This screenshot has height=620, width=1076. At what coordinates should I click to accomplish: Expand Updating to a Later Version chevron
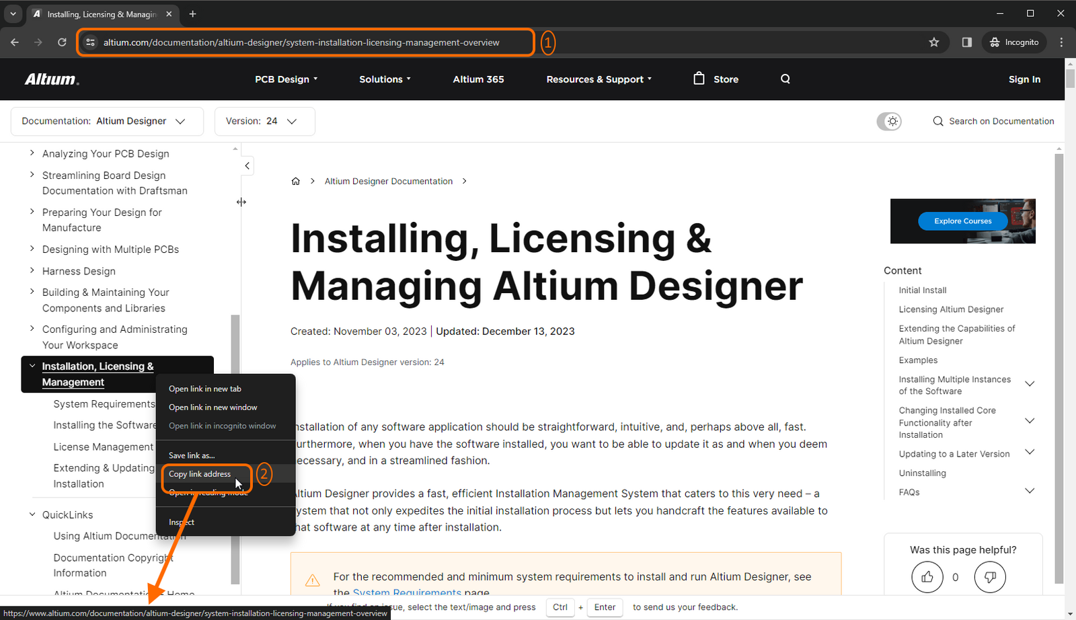point(1029,452)
